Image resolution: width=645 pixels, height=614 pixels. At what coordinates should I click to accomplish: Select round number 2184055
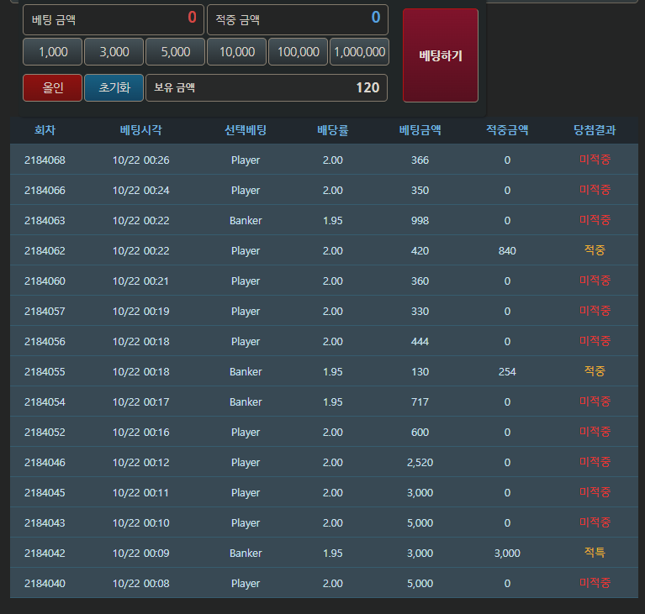click(45, 371)
